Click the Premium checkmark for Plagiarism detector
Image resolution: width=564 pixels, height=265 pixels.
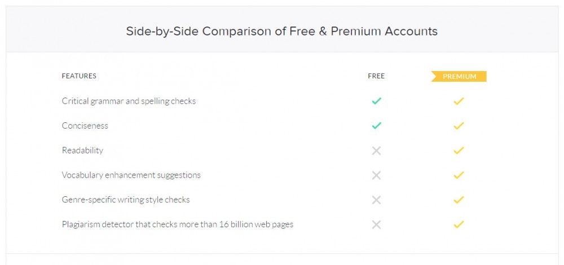[x=459, y=224]
